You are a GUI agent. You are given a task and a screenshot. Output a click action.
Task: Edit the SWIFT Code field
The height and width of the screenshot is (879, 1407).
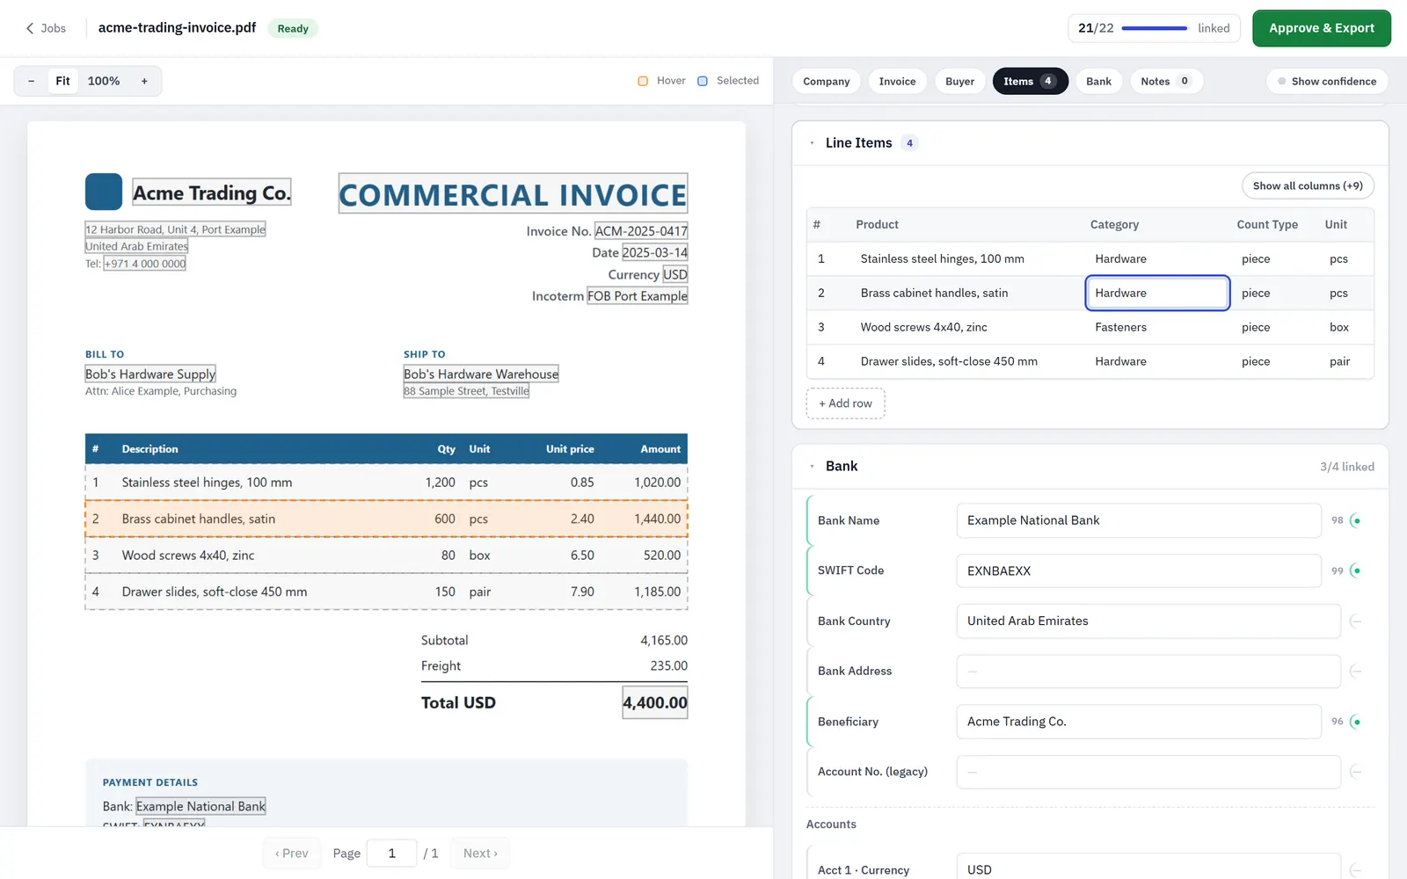(x=1139, y=570)
